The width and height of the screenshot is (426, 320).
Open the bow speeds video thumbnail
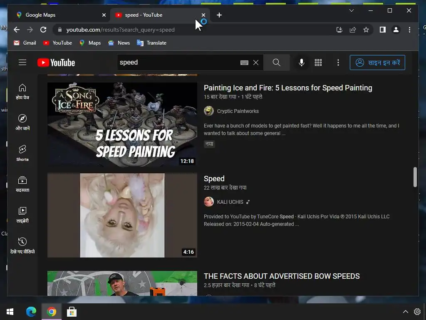(x=122, y=283)
